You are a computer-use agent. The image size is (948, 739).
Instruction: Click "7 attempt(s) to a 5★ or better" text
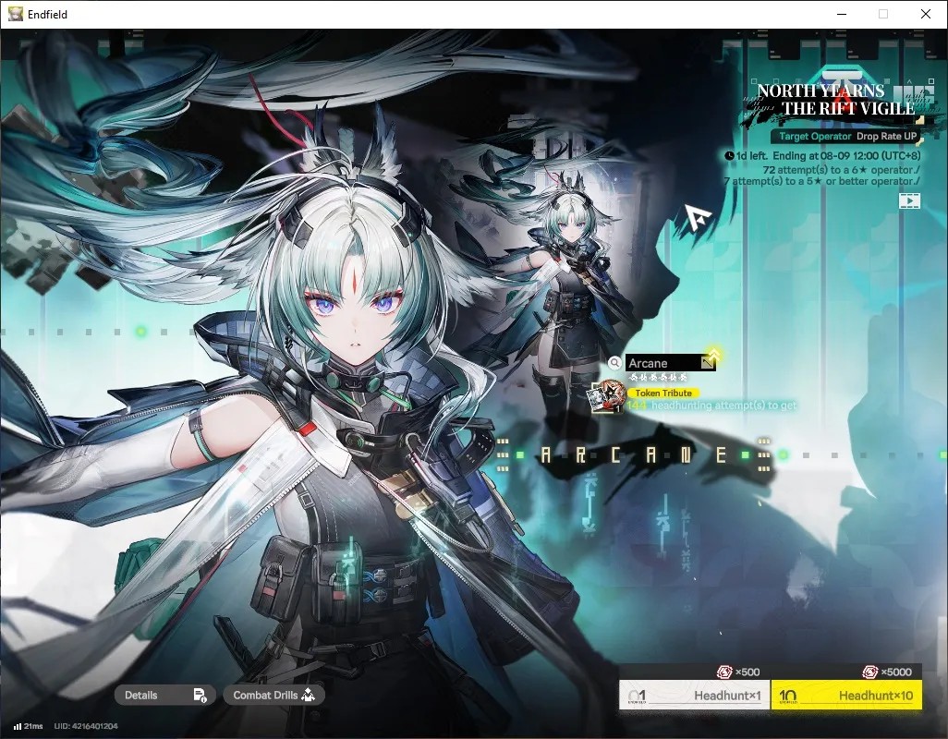[822, 181]
